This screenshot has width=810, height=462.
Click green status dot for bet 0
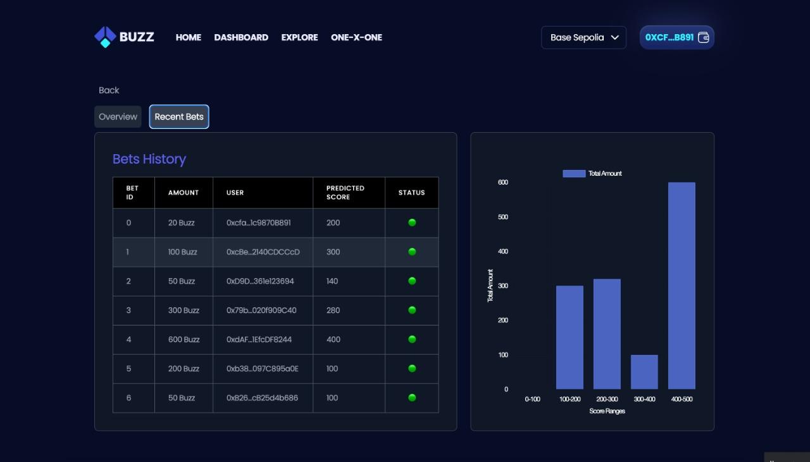412,222
